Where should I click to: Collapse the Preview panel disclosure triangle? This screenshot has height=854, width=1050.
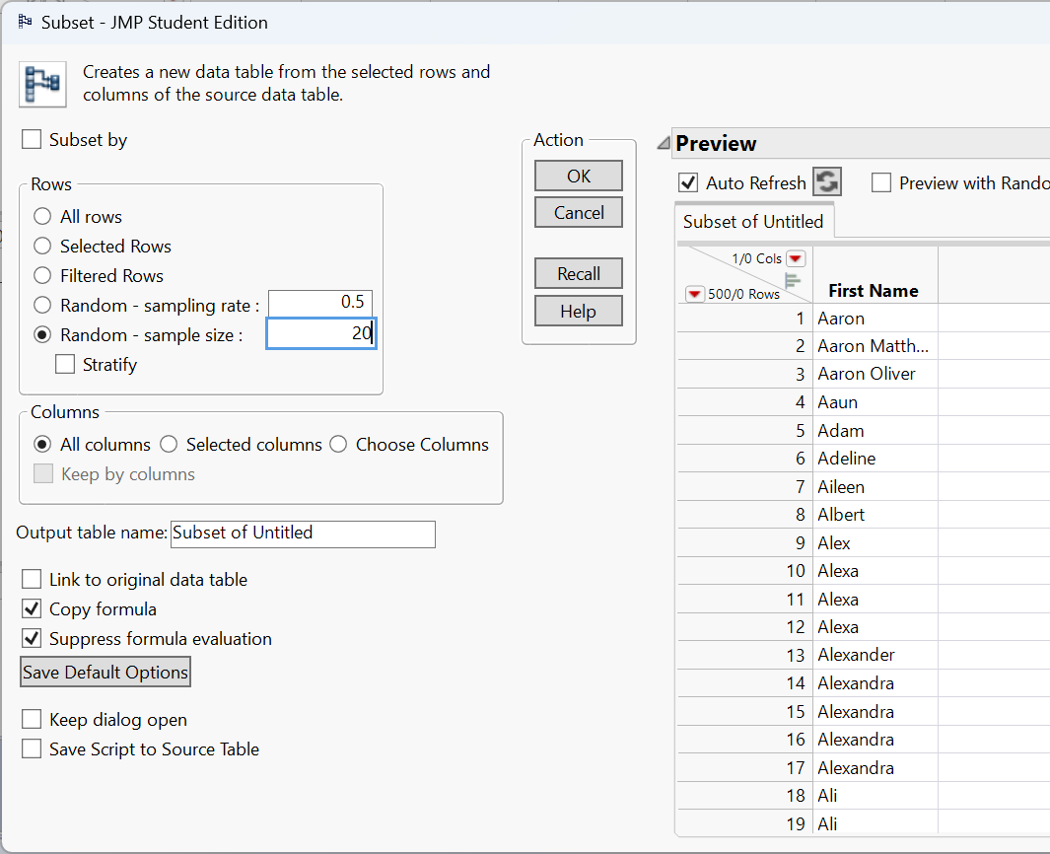click(663, 144)
